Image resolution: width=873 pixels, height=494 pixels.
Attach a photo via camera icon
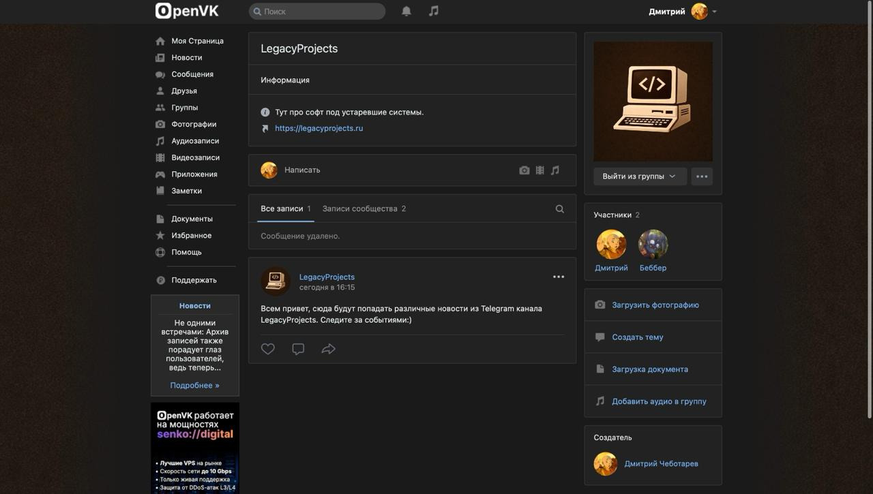(x=524, y=170)
